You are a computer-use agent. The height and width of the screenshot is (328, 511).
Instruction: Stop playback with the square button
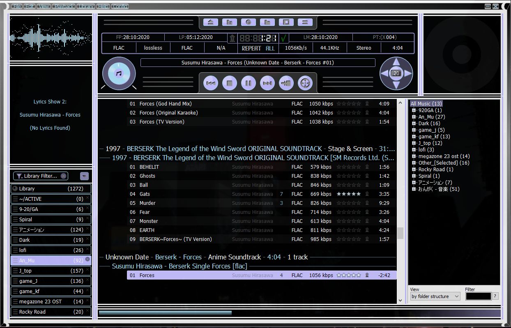(x=230, y=83)
